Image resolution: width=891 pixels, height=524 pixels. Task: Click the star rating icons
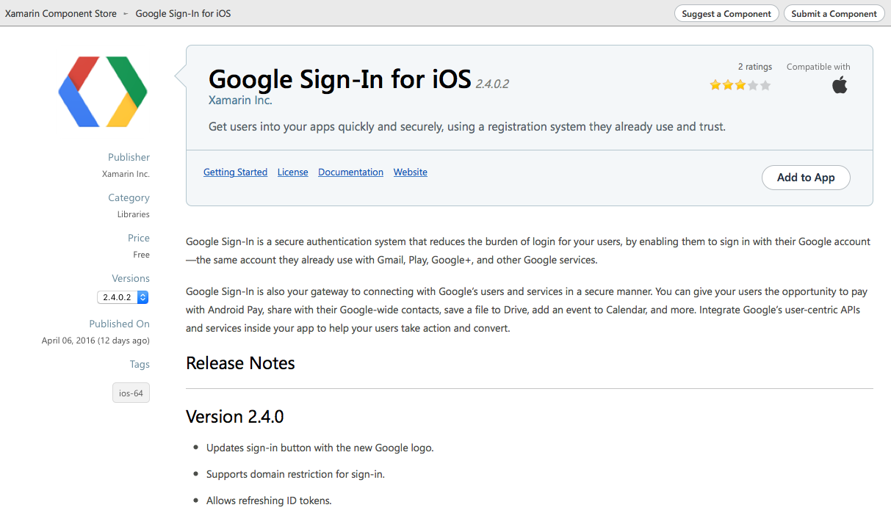tap(740, 85)
